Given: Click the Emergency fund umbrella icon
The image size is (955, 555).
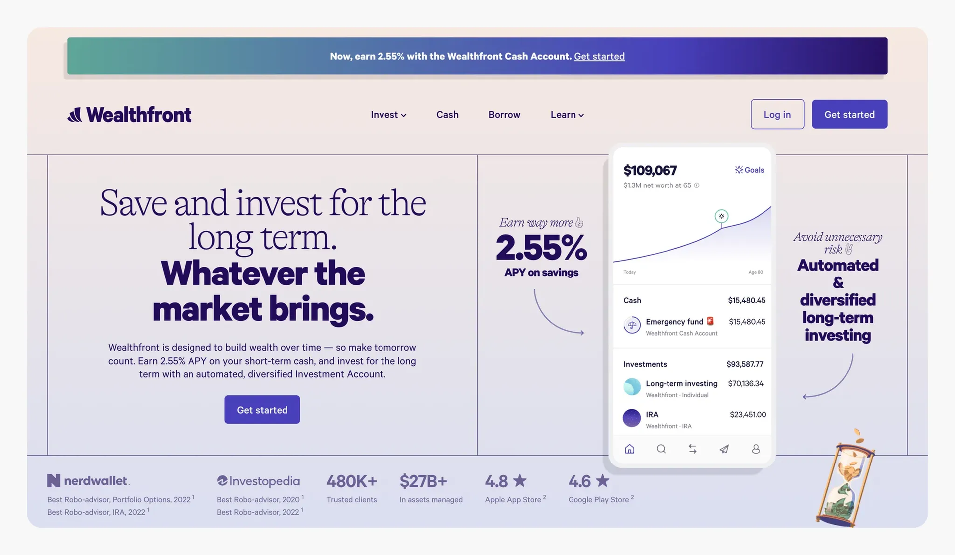Looking at the screenshot, I should (x=632, y=325).
